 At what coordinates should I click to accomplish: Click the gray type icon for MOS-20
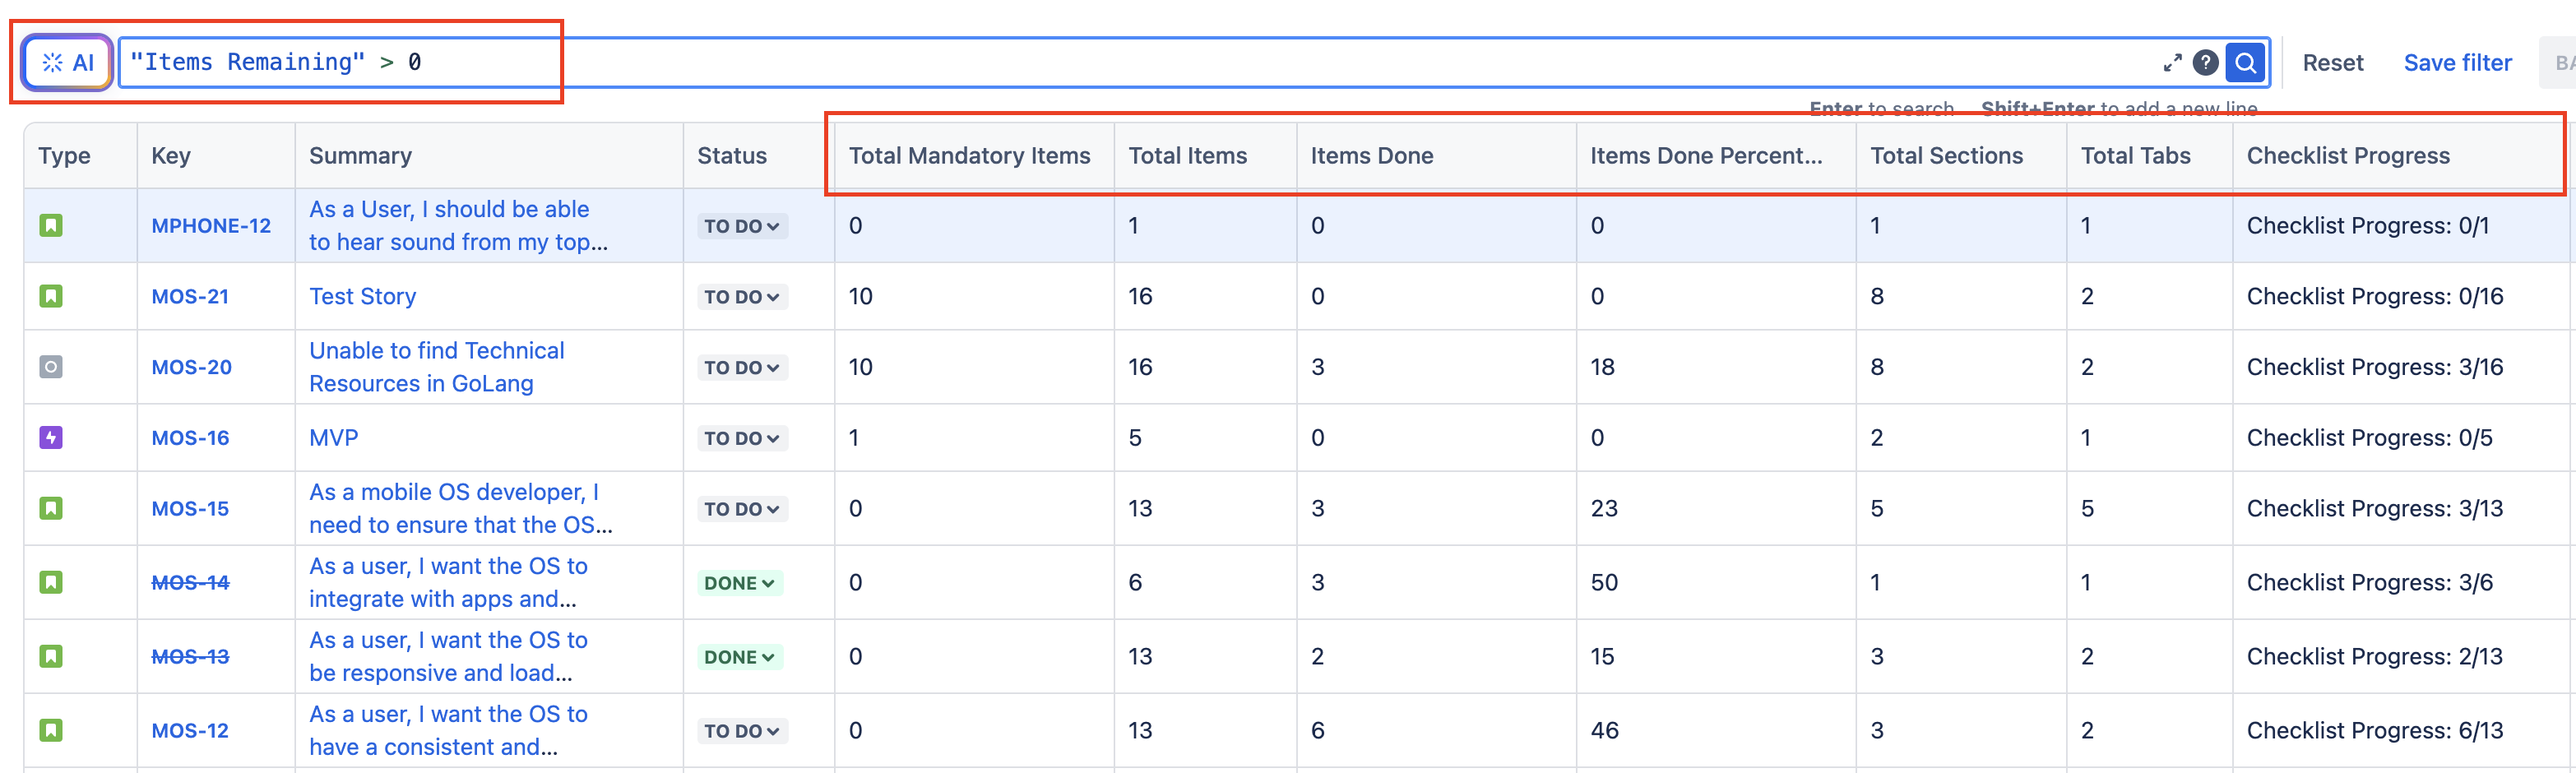51,367
